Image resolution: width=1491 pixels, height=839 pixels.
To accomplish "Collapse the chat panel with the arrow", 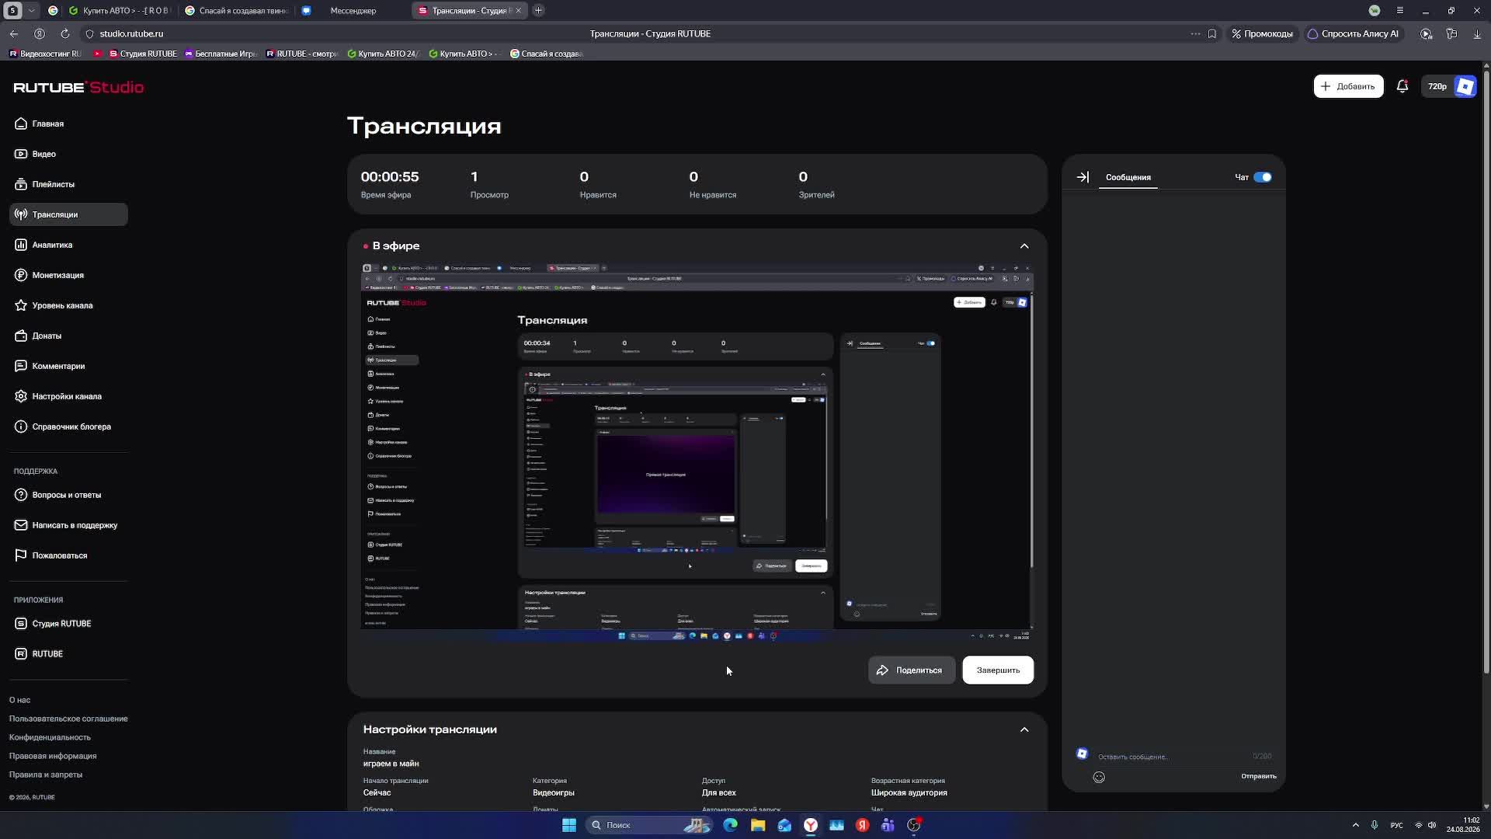I will tap(1083, 177).
